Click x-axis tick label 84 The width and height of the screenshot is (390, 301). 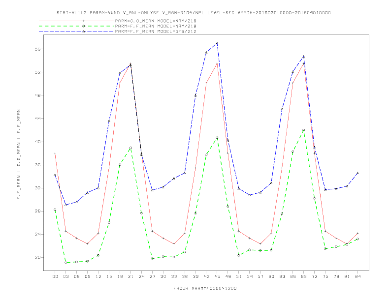pyautogui.click(x=357, y=276)
